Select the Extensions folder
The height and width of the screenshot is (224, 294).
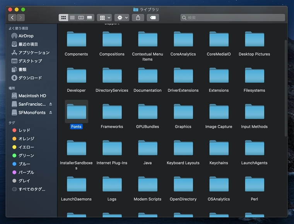219,75
